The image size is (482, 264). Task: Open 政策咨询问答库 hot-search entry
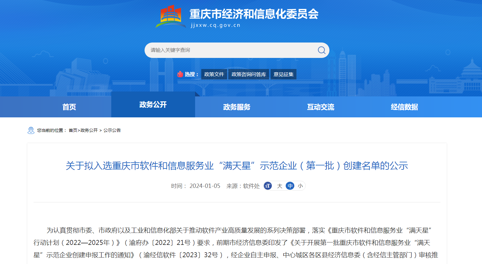[248, 74]
